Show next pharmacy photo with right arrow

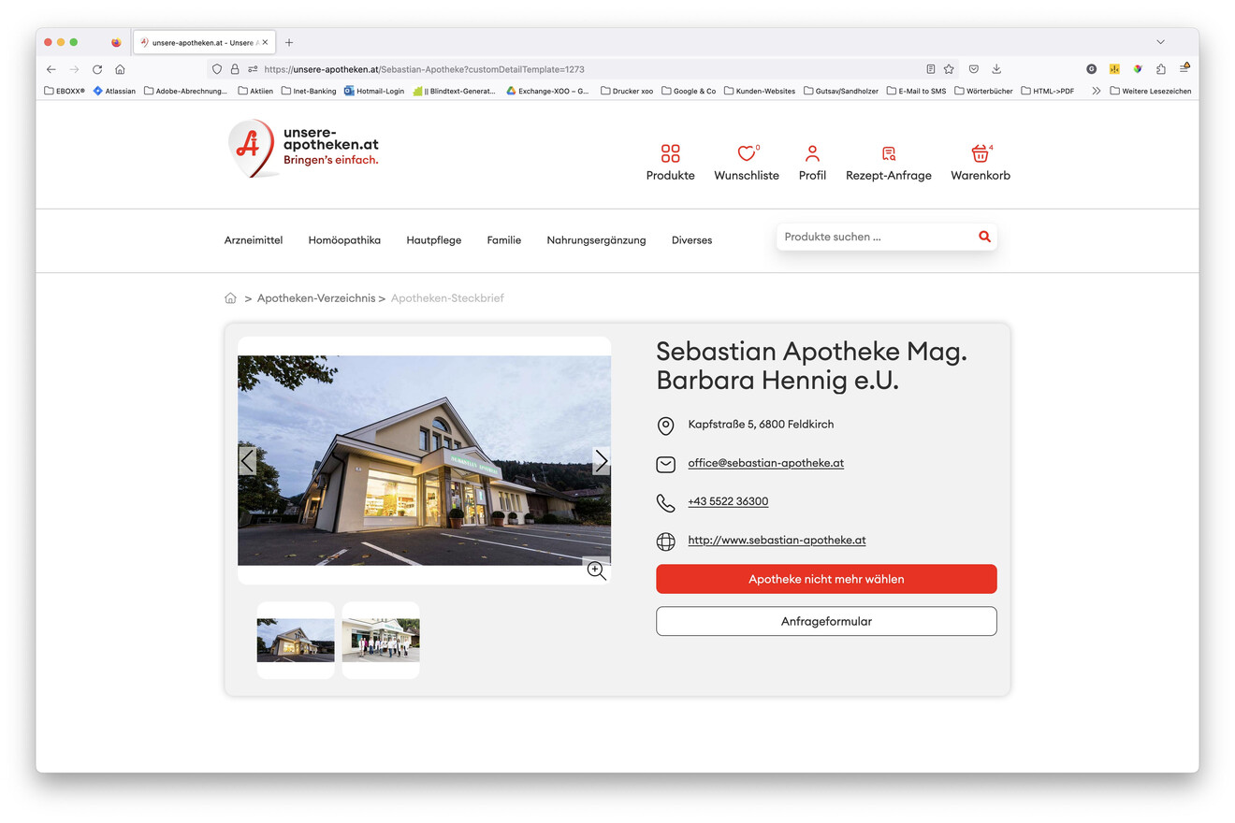[601, 461]
